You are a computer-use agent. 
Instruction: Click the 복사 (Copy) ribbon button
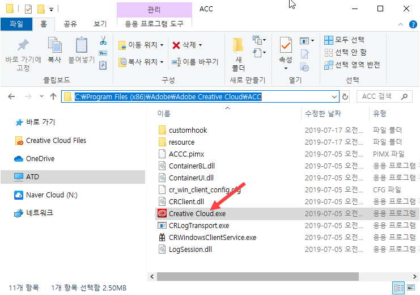(54, 50)
